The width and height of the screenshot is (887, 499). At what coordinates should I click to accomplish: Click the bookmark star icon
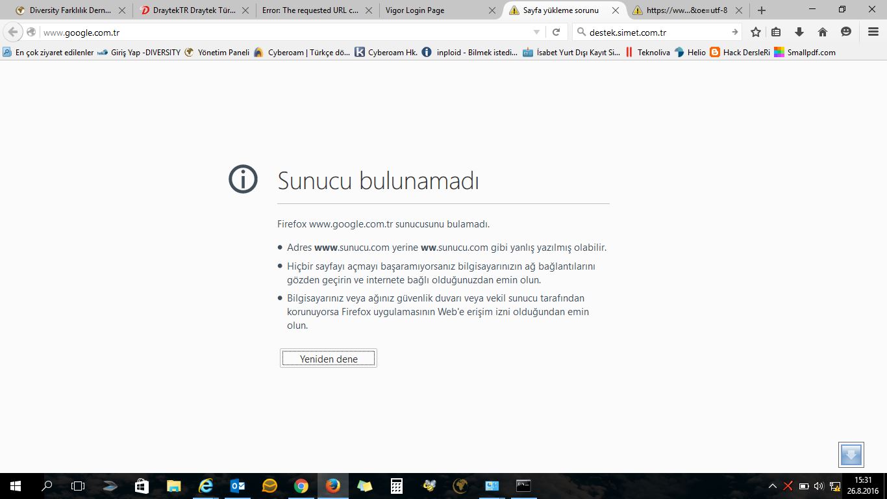click(x=756, y=32)
